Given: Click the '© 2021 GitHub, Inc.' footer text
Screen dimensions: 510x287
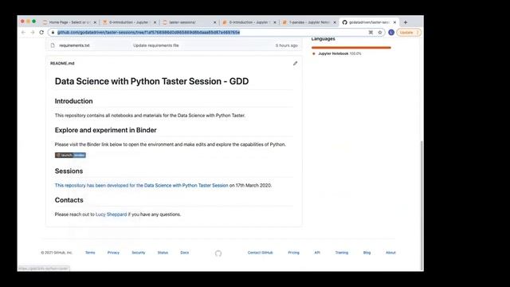Looking at the screenshot, I should click(57, 253).
